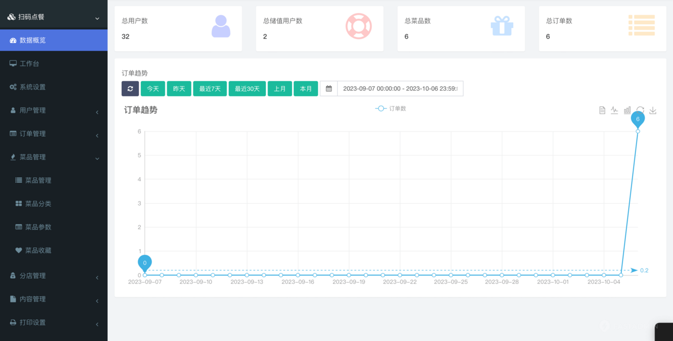Viewport: 673px width, 341px height.
Task: Click the chart restore refresh icon
Action: [640, 110]
